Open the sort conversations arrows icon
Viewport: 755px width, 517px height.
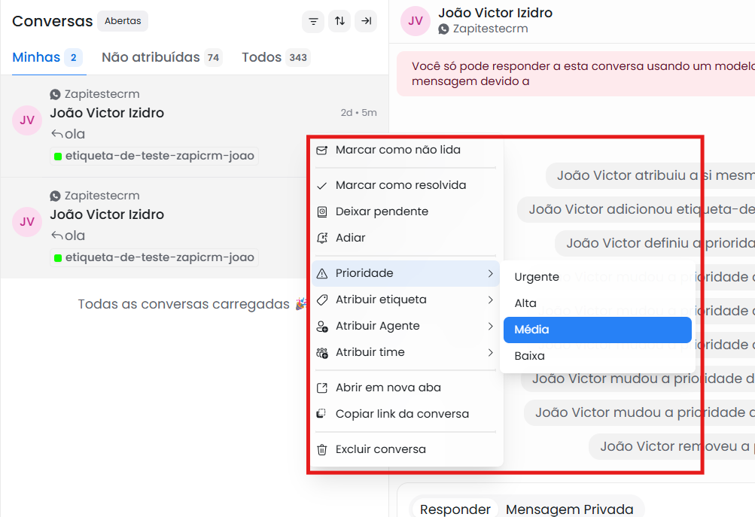(339, 21)
